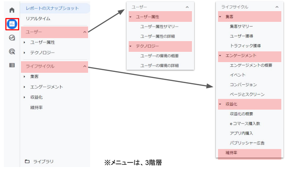
Task: Open ユーザー獲得 report
Action: tap(241, 36)
